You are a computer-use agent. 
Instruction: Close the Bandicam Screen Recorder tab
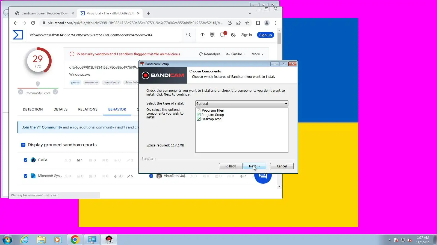73,13
